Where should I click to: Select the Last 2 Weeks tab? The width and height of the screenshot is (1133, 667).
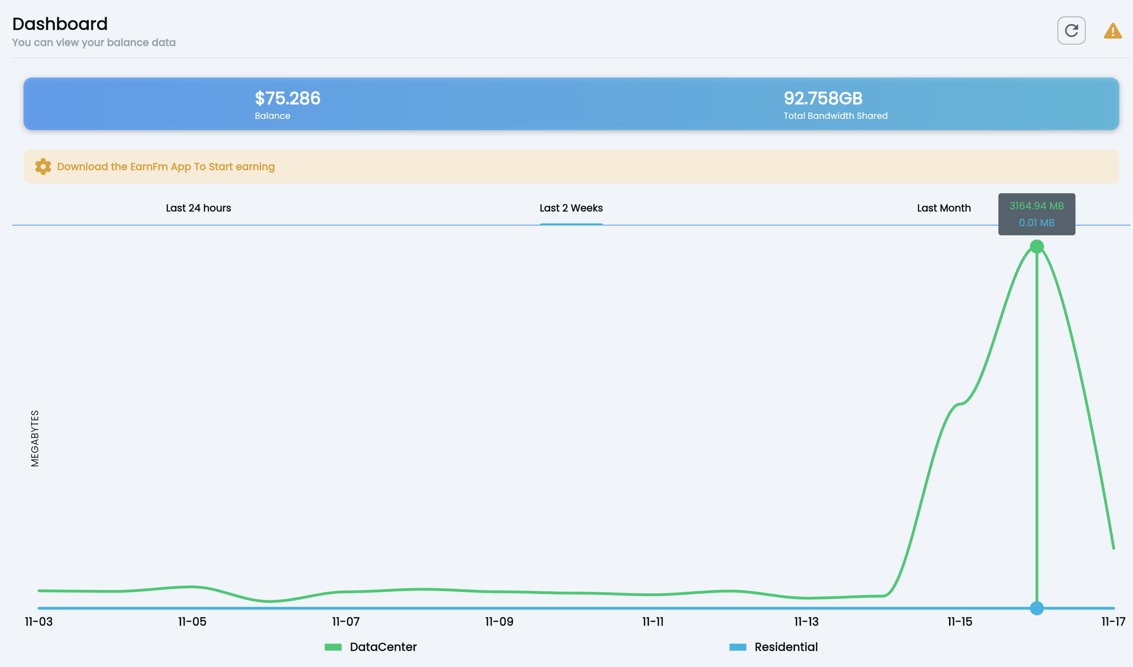[571, 208]
